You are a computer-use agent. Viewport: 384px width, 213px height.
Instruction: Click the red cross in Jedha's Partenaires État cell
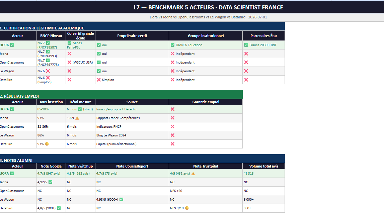(246, 54)
